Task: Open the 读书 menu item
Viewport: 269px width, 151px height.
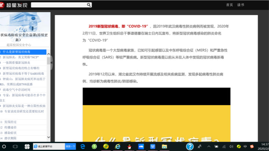Action: click(x=241, y=5)
